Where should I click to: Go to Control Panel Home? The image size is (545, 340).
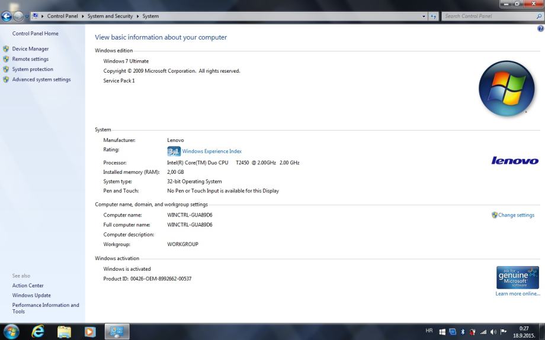pos(35,34)
